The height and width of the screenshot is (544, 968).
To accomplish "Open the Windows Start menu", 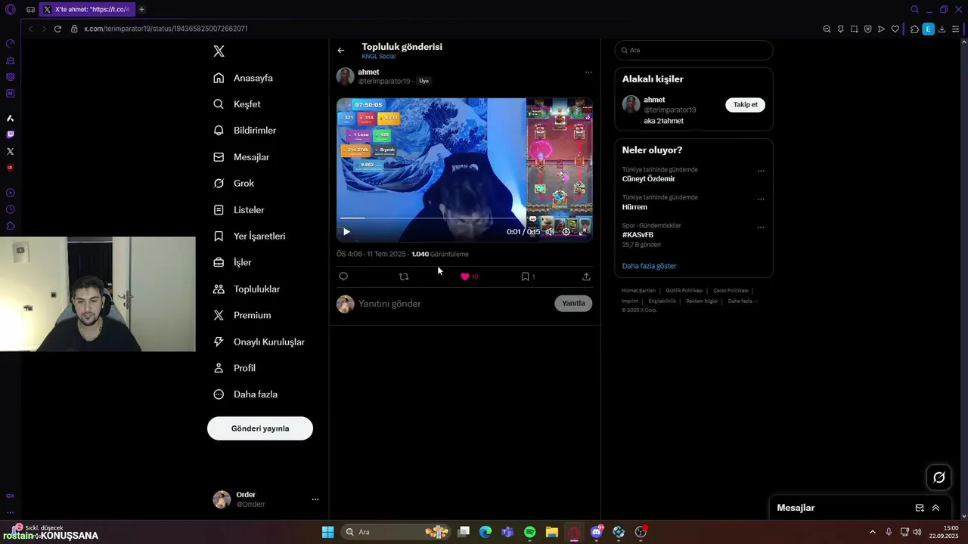I will 327,532.
